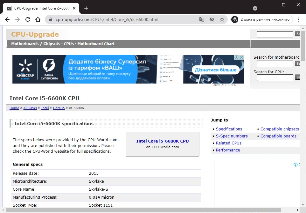Reload the page with refresh icon
This screenshot has height=213, width=306.
(x=28, y=19)
